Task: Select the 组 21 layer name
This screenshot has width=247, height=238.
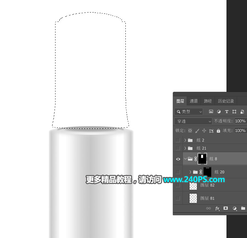Action: [x=201, y=148]
